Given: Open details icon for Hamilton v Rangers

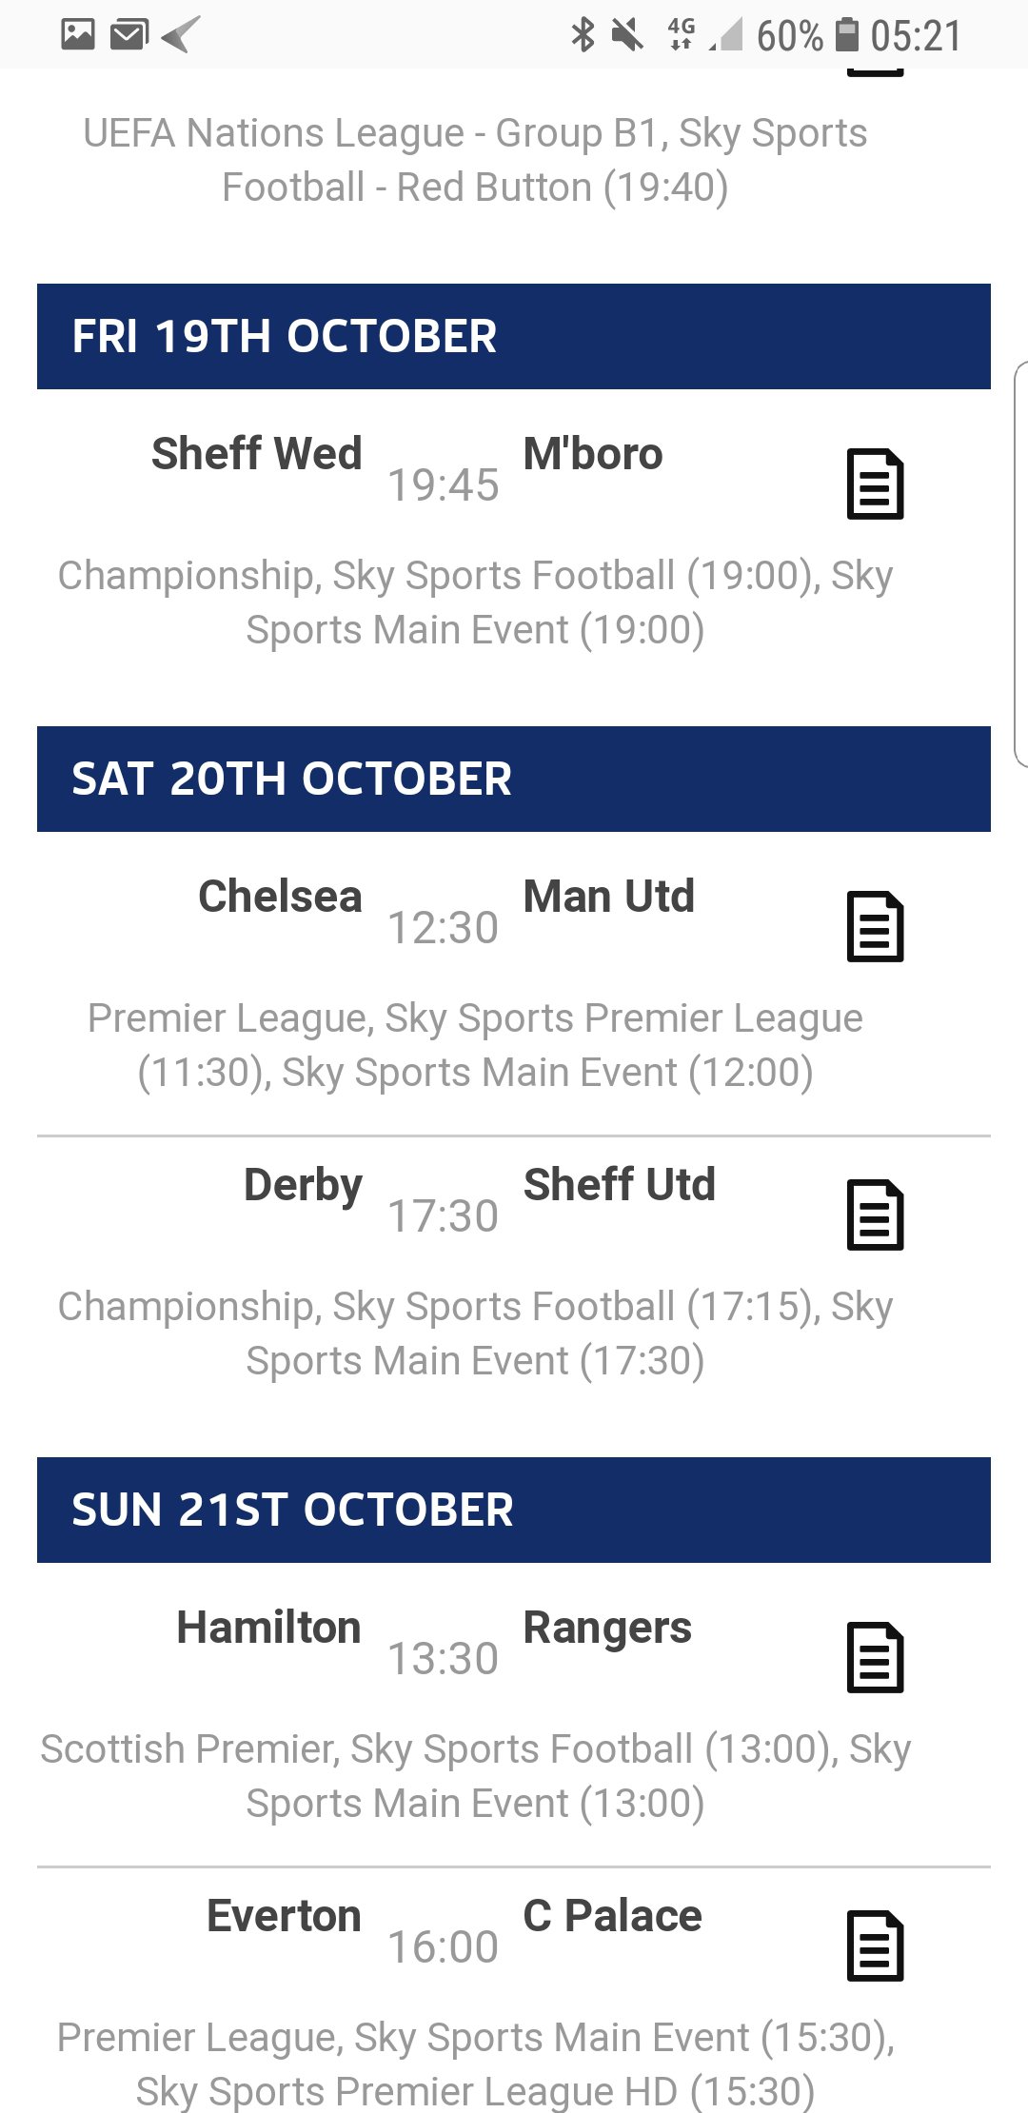Looking at the screenshot, I should click(x=875, y=1657).
